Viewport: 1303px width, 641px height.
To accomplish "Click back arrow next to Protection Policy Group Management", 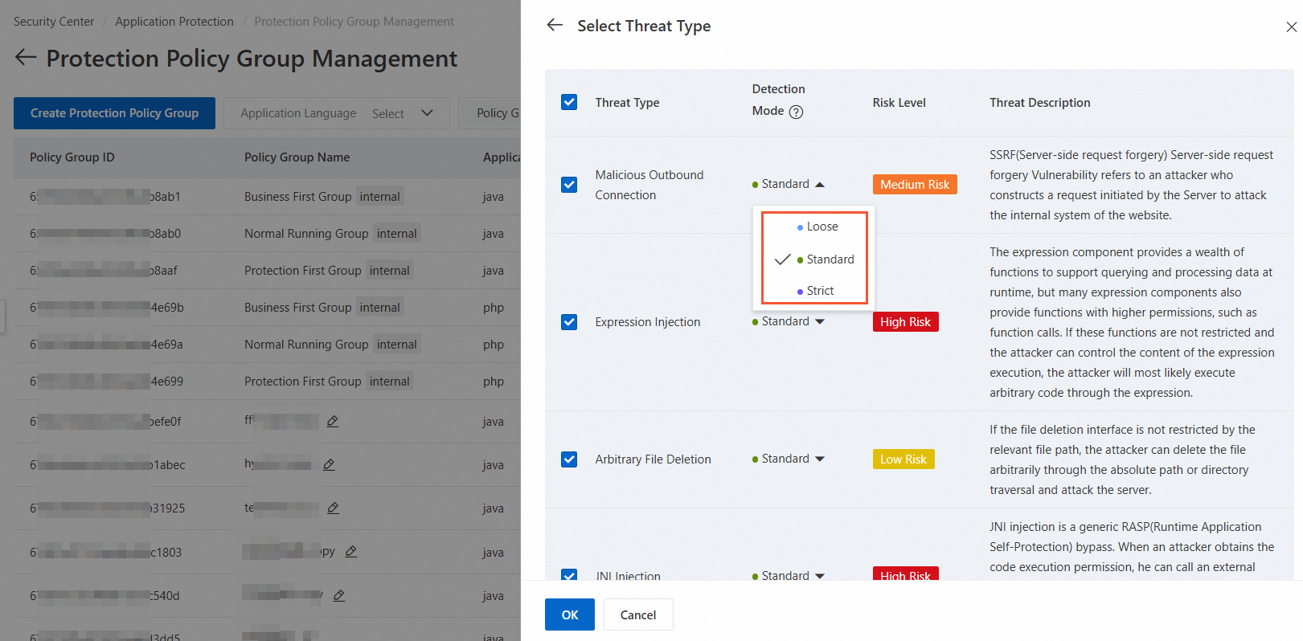I will coord(26,57).
